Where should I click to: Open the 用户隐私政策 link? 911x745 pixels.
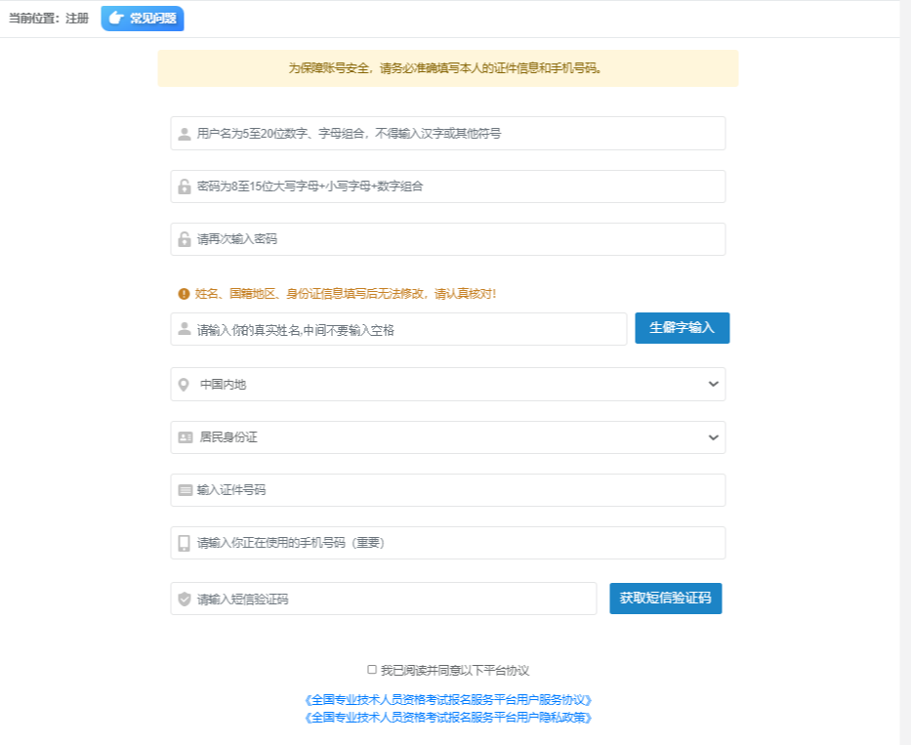tap(448, 718)
